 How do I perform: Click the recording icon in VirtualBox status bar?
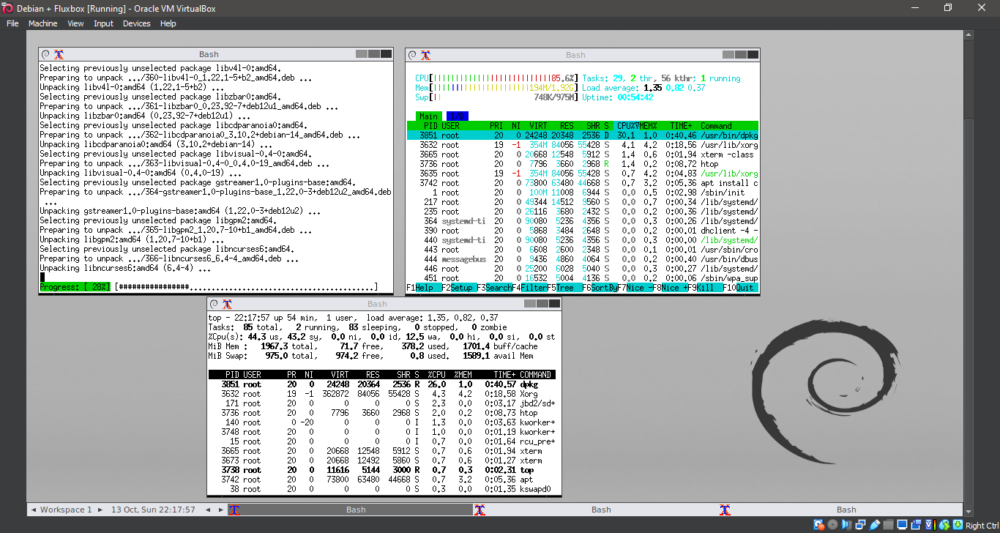click(x=915, y=524)
